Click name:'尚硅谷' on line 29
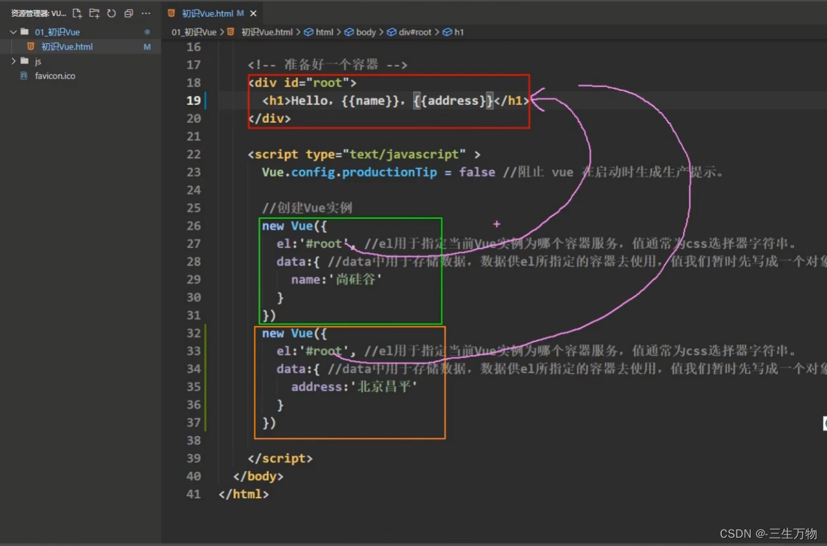The image size is (827, 546). click(336, 279)
